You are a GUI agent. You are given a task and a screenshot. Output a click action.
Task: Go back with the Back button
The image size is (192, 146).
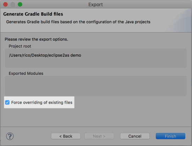(66, 136)
